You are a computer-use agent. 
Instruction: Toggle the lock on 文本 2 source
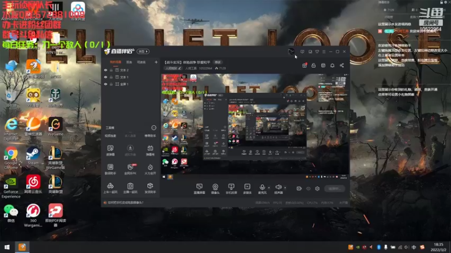111,70
